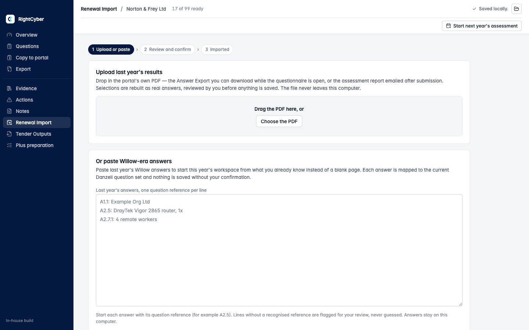Focus the last year's answers text area
Viewport: 529px width, 330px height.
[x=279, y=250]
